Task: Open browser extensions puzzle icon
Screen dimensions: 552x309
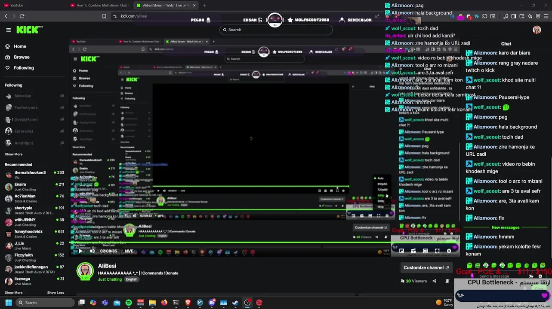Action: coord(485,16)
